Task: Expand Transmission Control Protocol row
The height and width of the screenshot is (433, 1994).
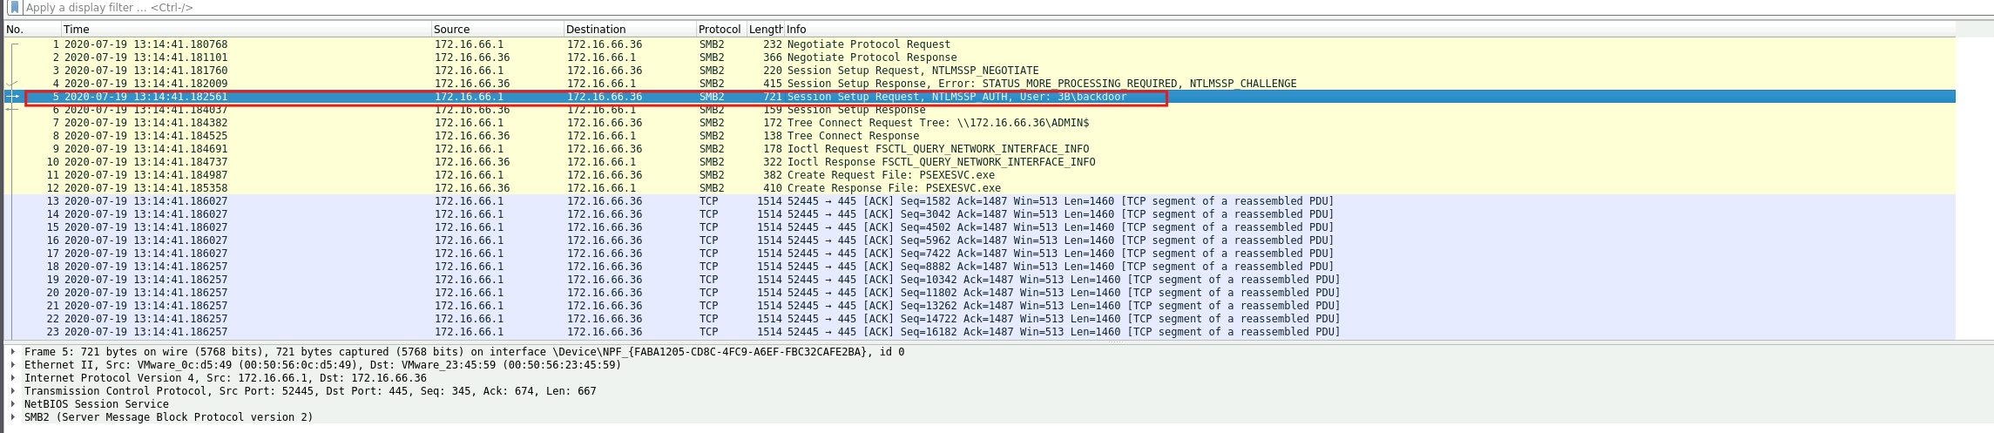Action: (13, 391)
